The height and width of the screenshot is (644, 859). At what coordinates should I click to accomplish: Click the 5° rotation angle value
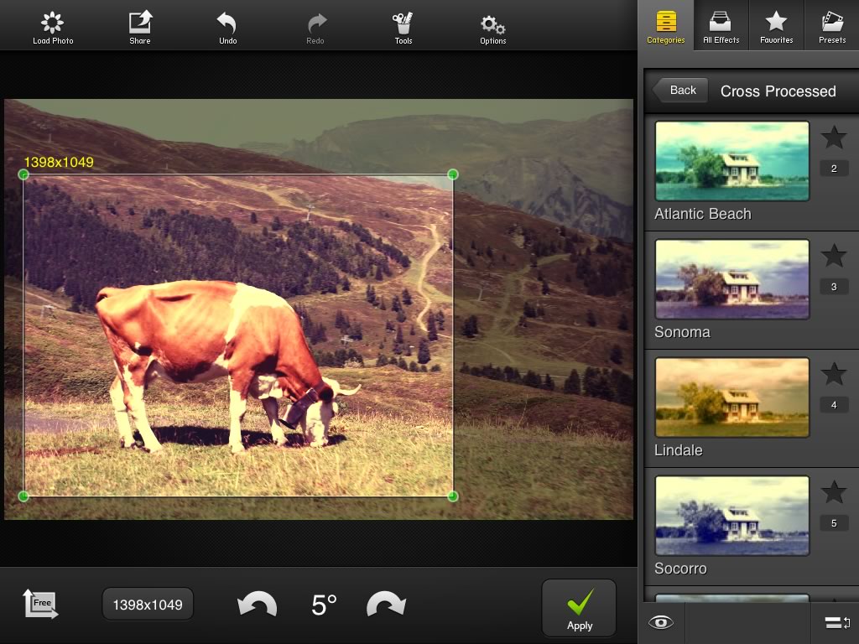(324, 605)
